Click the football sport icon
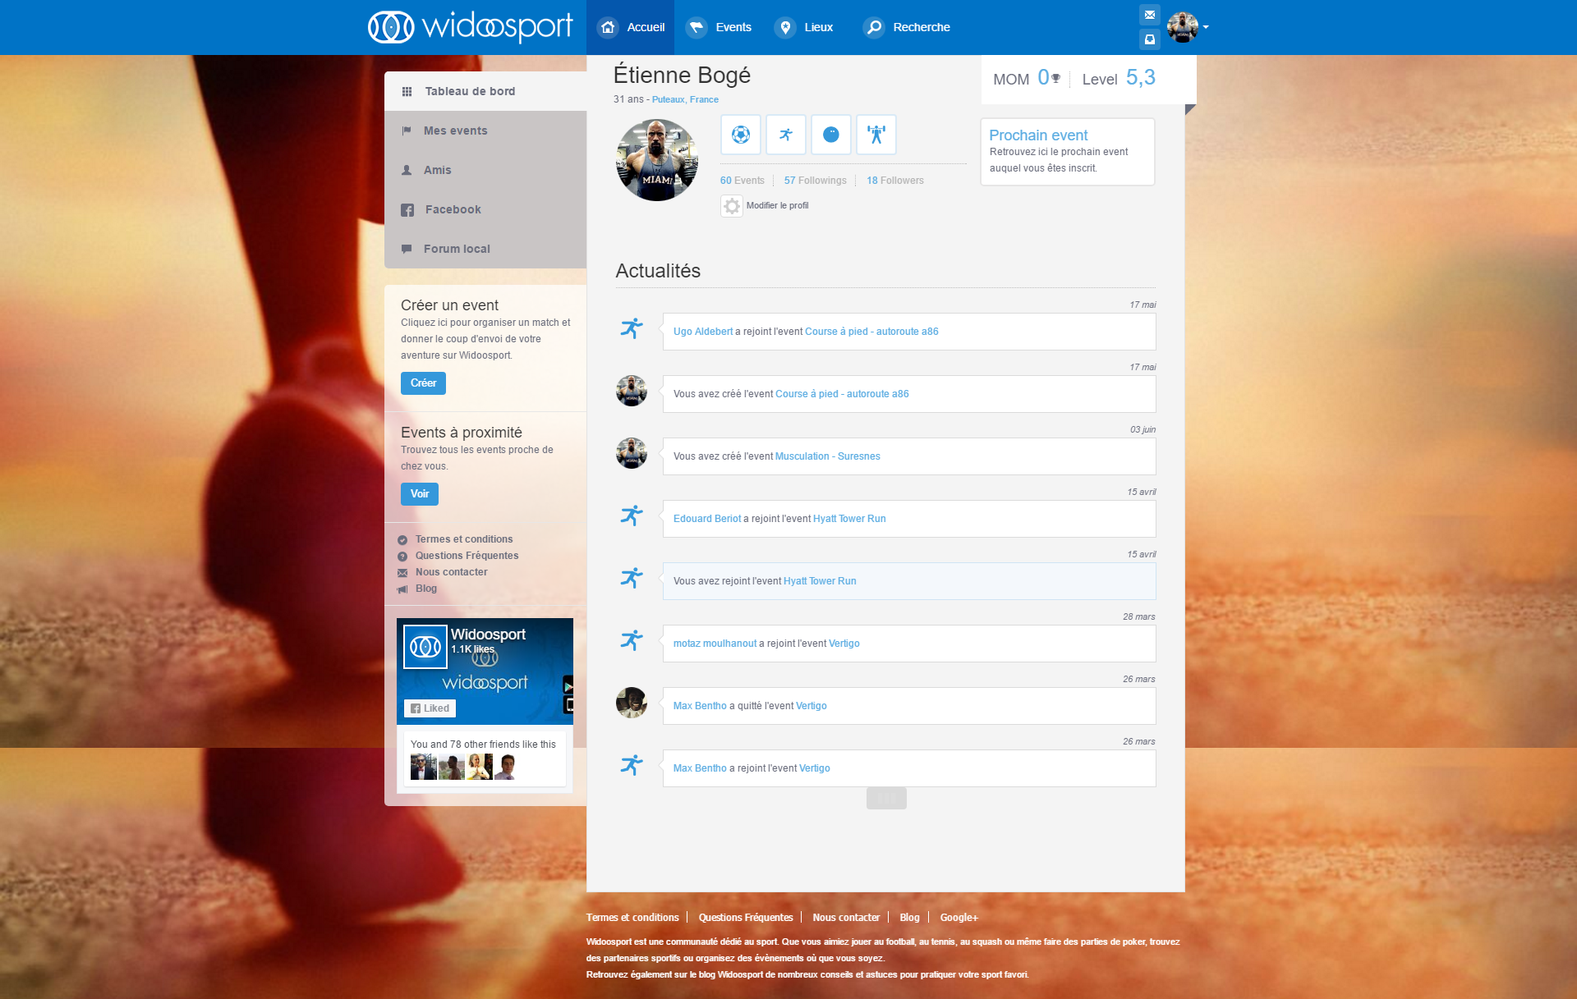Image resolution: width=1577 pixels, height=999 pixels. 741,135
